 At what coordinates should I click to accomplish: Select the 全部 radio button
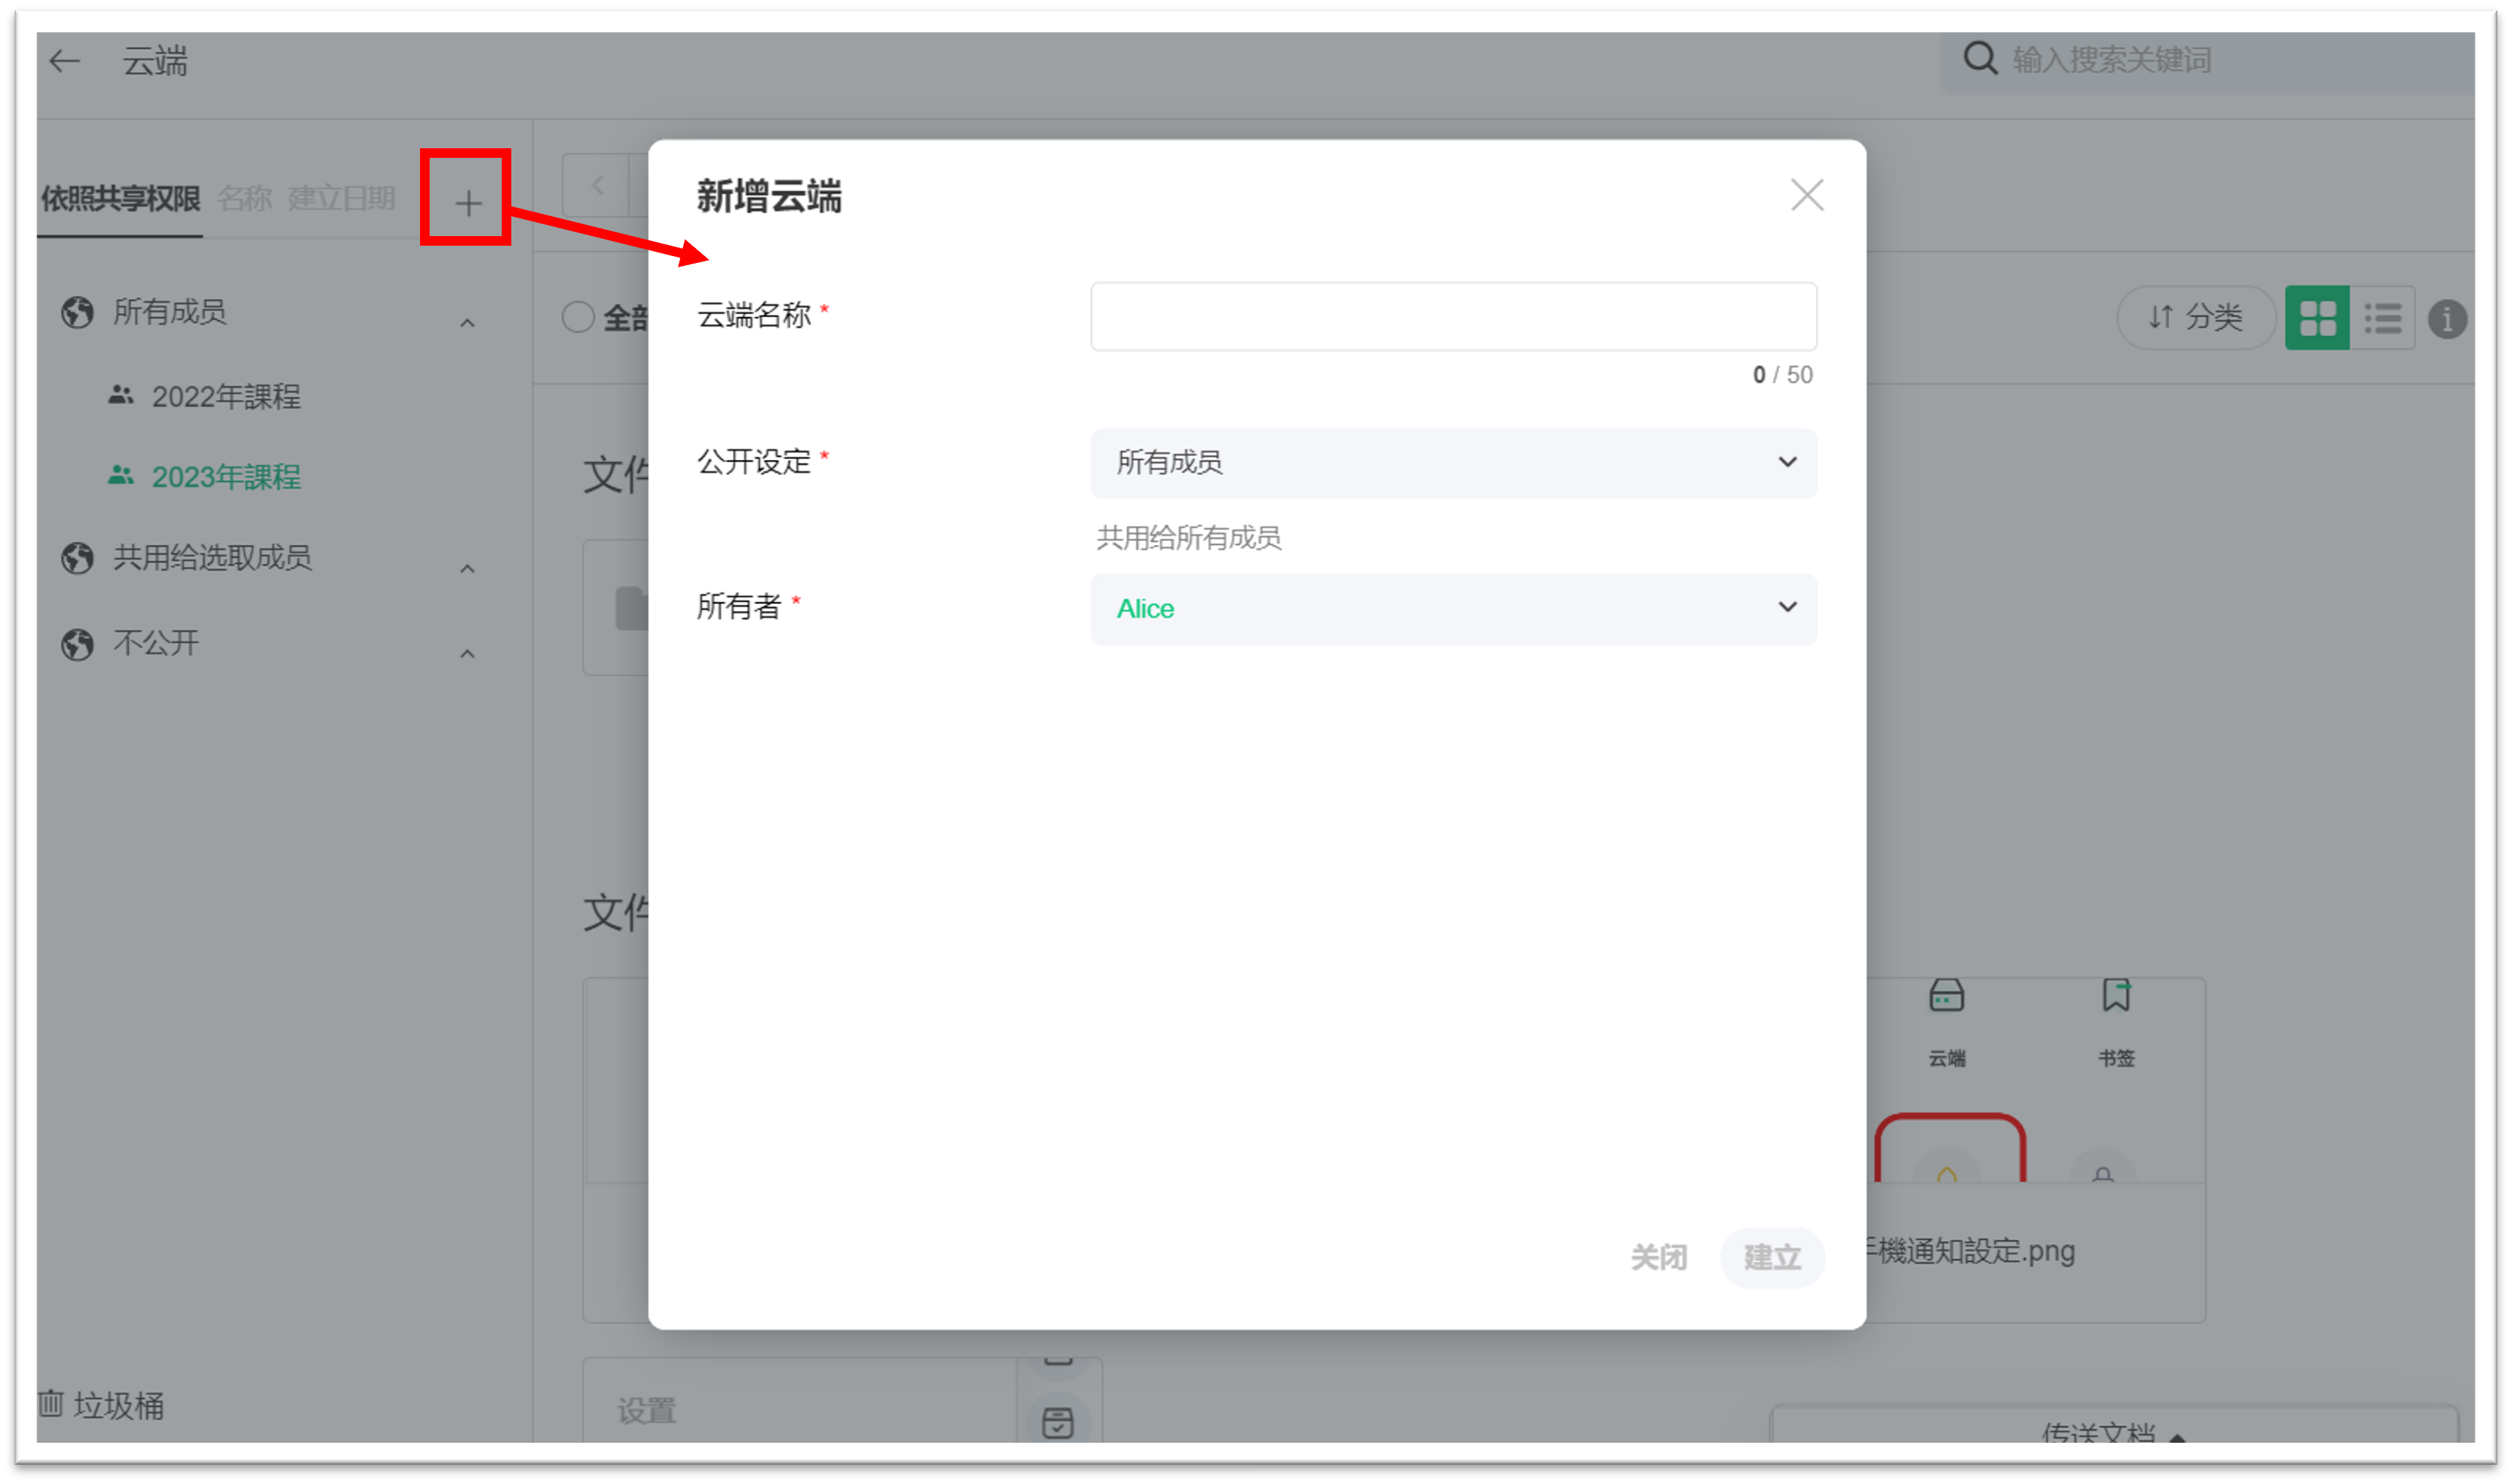[x=578, y=318]
